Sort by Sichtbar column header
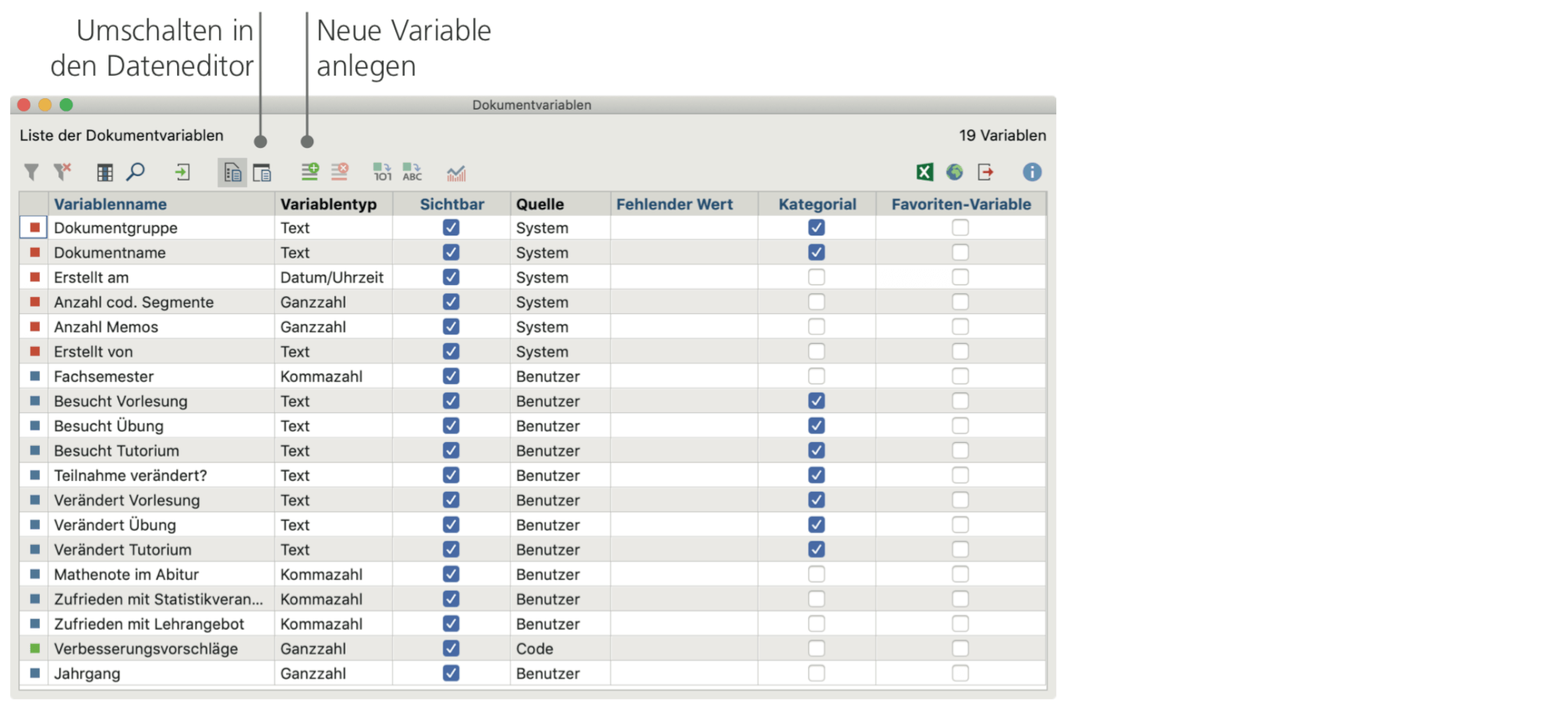 click(451, 204)
